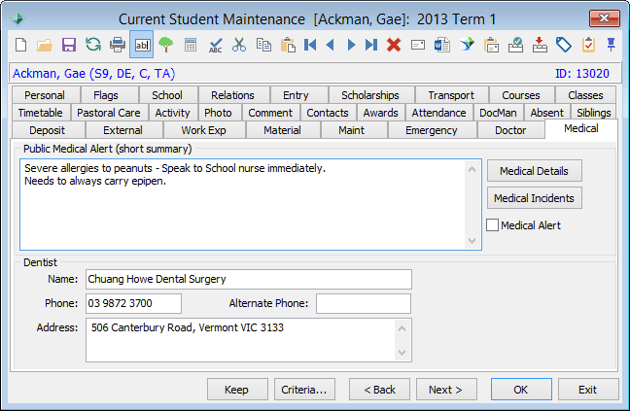Open a record with the folder icon
Viewport: 630px width, 411px height.
click(x=45, y=45)
